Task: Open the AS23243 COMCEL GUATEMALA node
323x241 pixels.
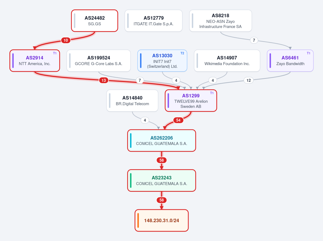Action: (x=162, y=180)
